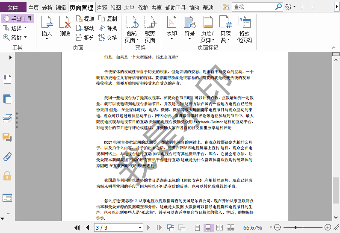Click Copy (复制) pages
Image resolution: width=340 pixels, height=233 pixels.
[x=108, y=19]
